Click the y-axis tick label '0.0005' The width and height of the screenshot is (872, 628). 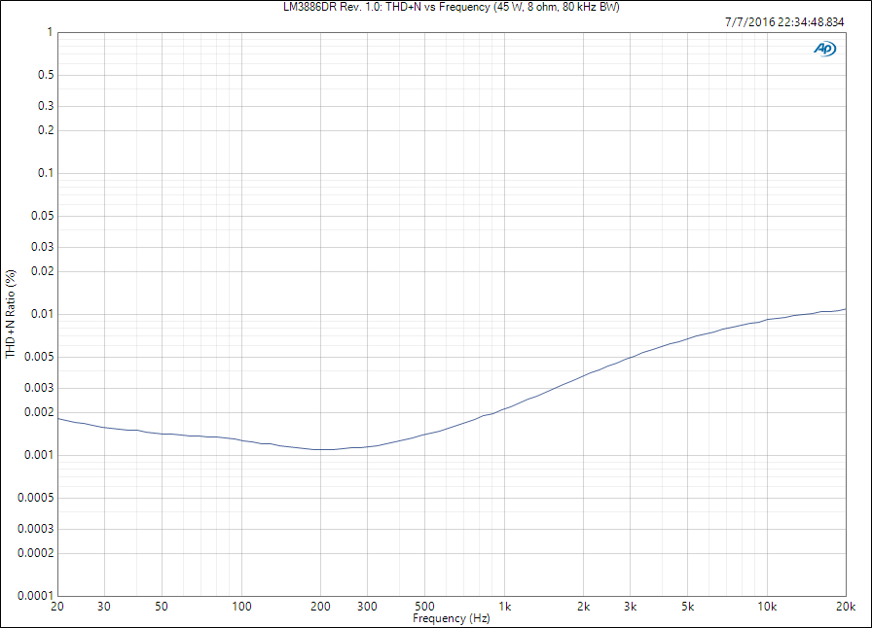pos(36,498)
